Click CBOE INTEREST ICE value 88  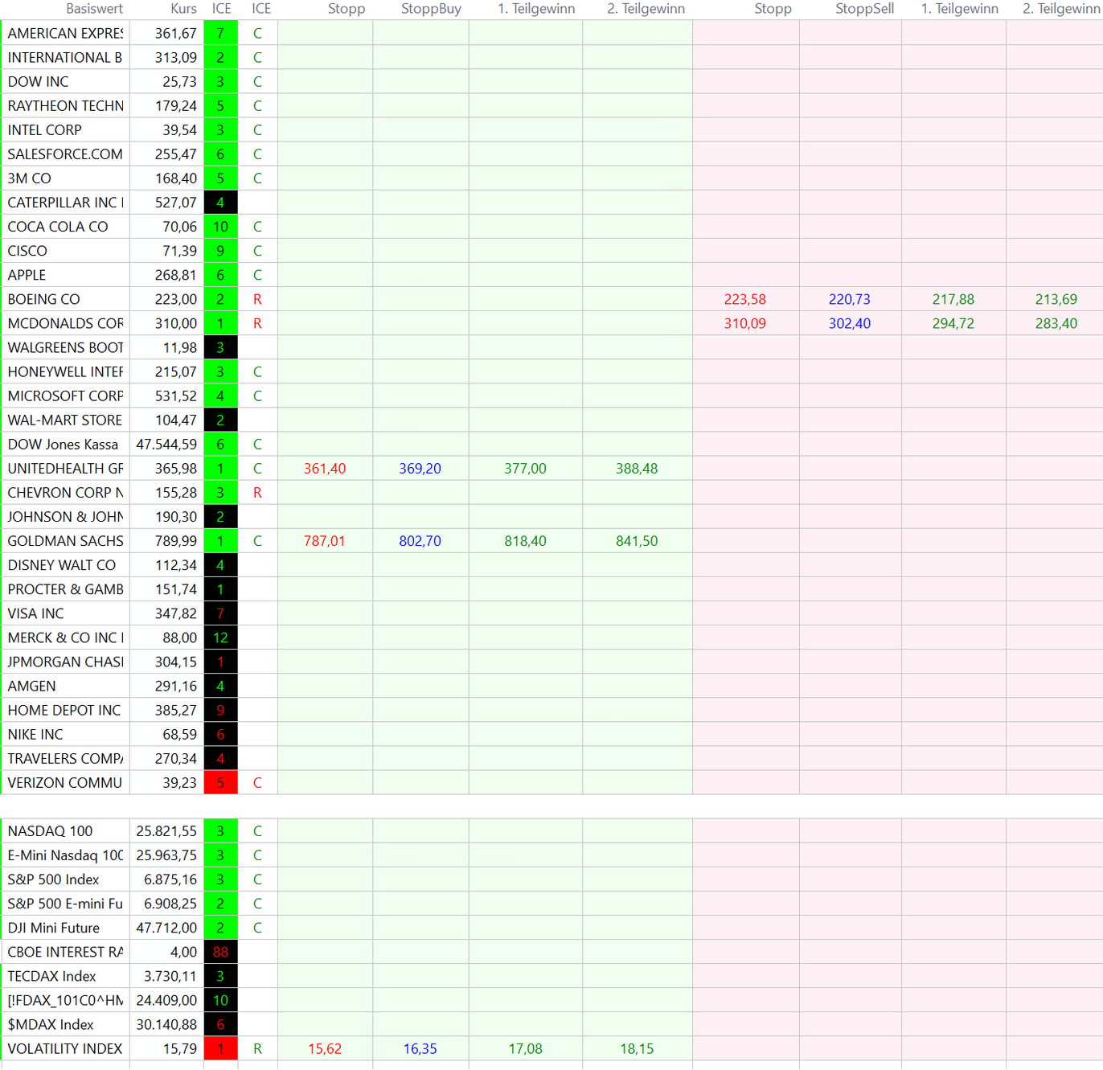pyautogui.click(x=220, y=953)
